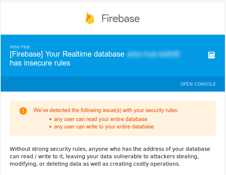Click the Realtime database insecure rules headline
Screen dimensions: 226x175
(95, 58)
